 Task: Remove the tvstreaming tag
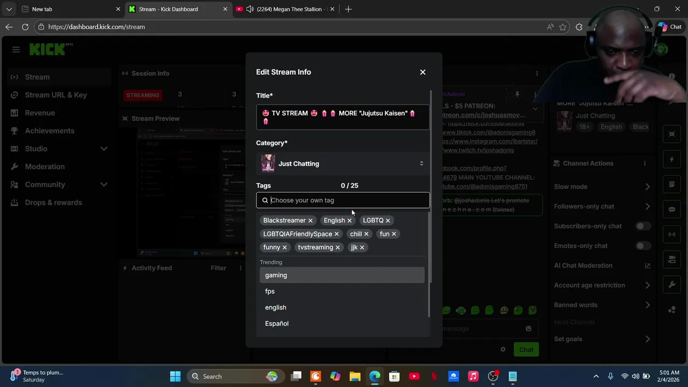click(x=338, y=248)
